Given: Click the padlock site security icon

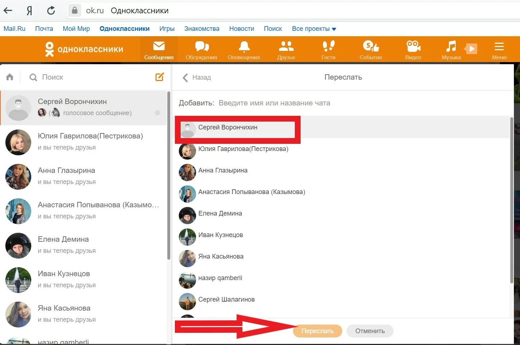Looking at the screenshot, I should pos(75,10).
